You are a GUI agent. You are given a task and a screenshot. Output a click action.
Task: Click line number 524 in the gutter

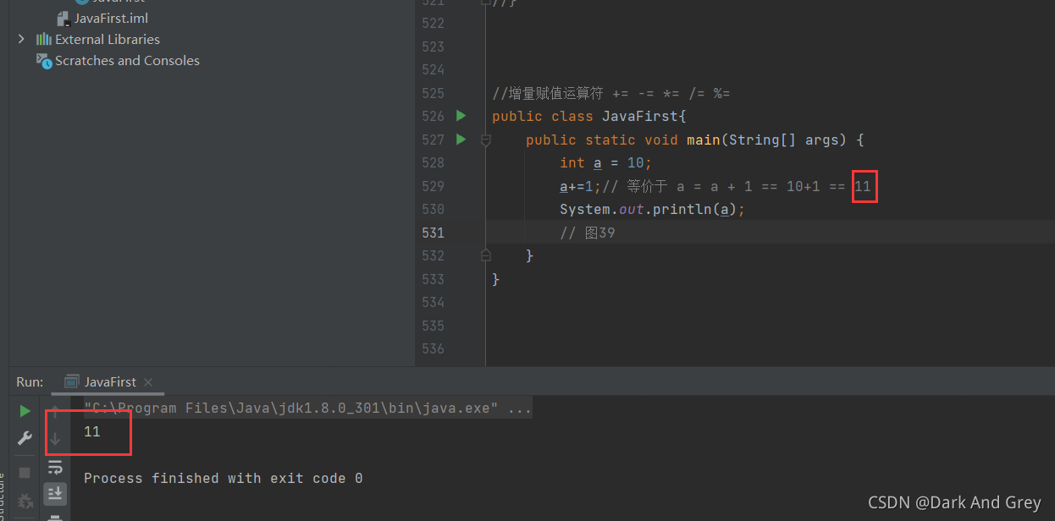(x=433, y=69)
